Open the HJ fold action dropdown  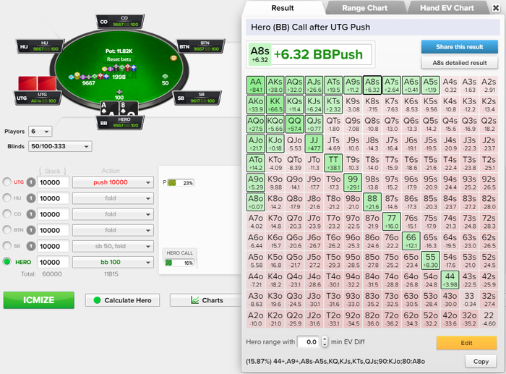click(x=113, y=198)
